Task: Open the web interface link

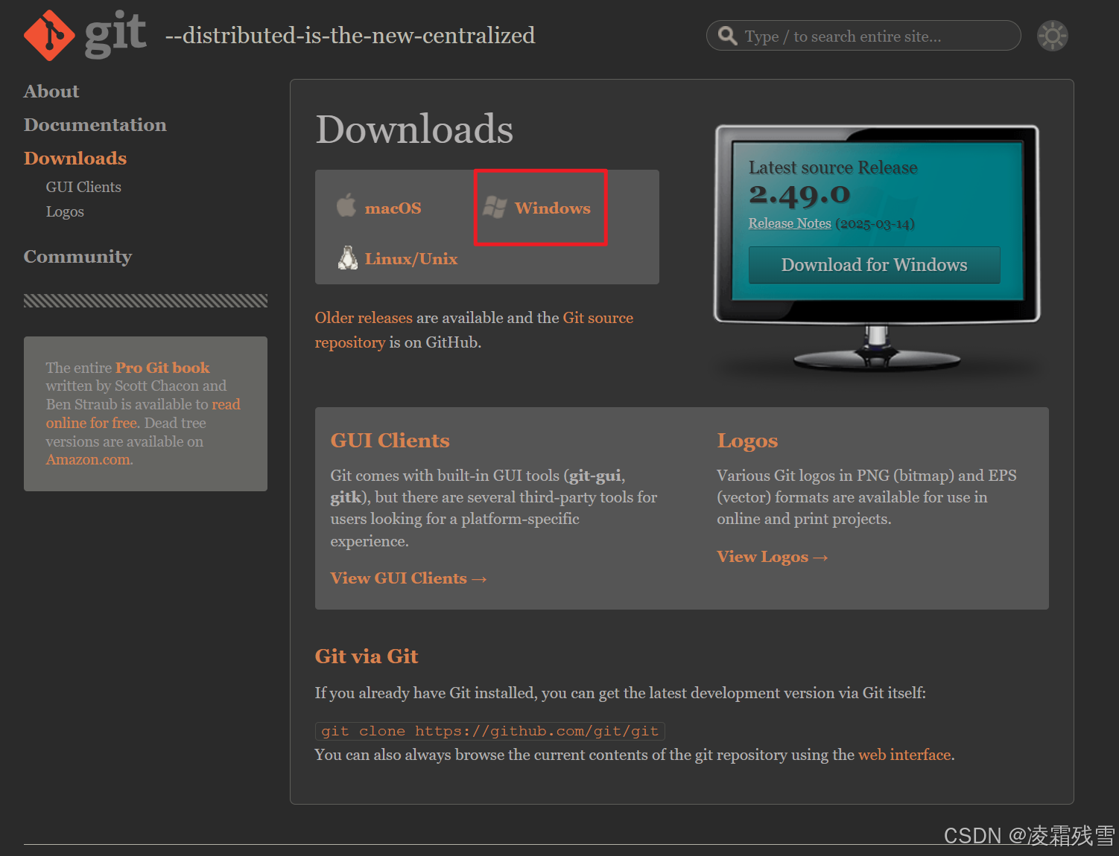Action: coord(905,755)
